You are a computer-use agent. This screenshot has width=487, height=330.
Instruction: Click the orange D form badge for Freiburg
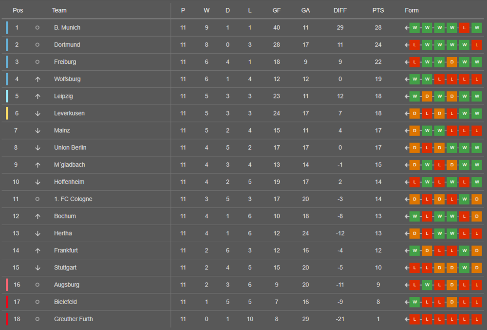tap(452, 62)
